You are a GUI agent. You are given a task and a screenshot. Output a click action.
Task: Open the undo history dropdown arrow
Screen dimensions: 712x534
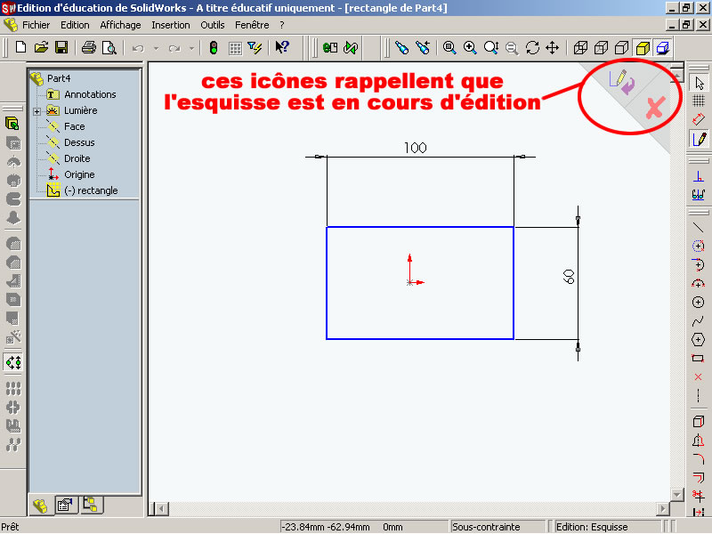pos(156,48)
